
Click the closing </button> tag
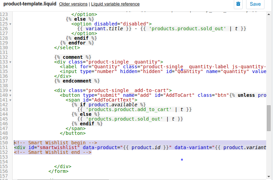click(x=73, y=133)
